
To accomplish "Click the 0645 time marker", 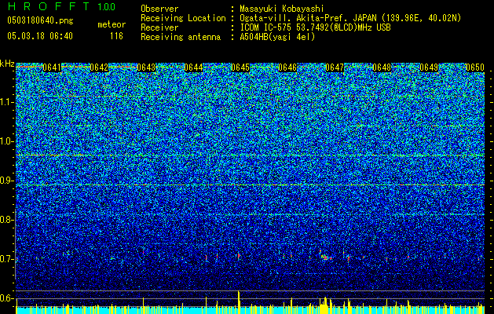I will [240, 68].
